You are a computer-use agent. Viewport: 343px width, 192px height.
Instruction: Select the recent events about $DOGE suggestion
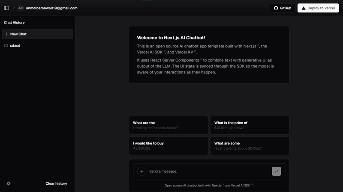(250, 146)
